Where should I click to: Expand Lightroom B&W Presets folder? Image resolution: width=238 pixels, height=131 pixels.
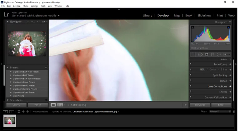click(11, 75)
